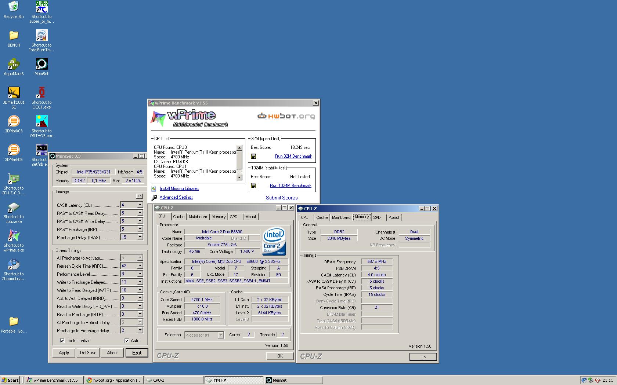Expand the Read to Write Delay dropdown
Screen dimensions: 617x385
click(x=140, y=306)
